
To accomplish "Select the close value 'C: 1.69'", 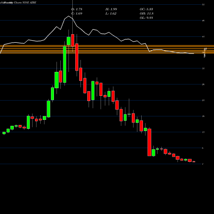I will tap(77, 13).
